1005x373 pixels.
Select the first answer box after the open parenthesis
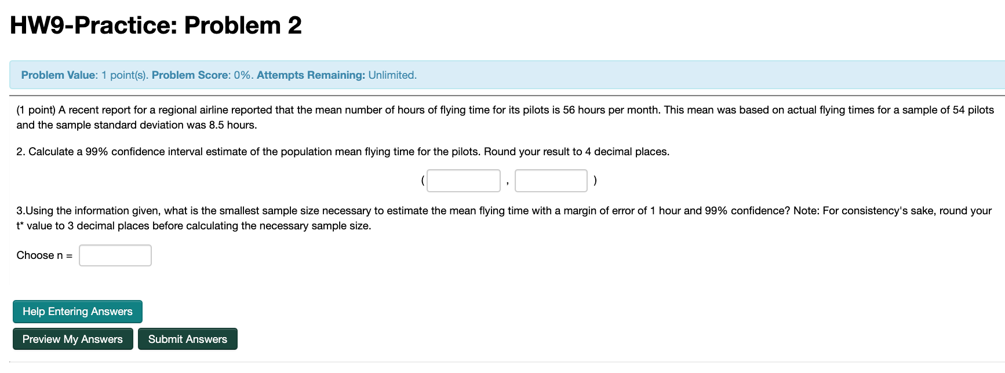click(463, 180)
